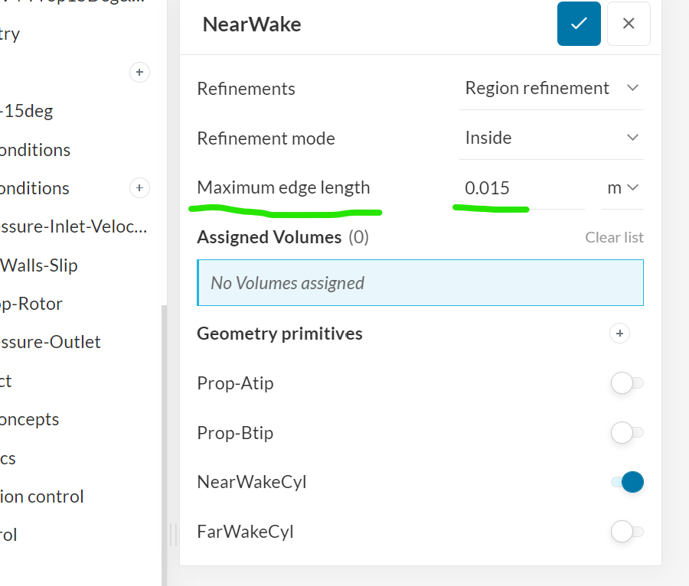
Task: Open the Refinements type dropdown
Action: 551,89
